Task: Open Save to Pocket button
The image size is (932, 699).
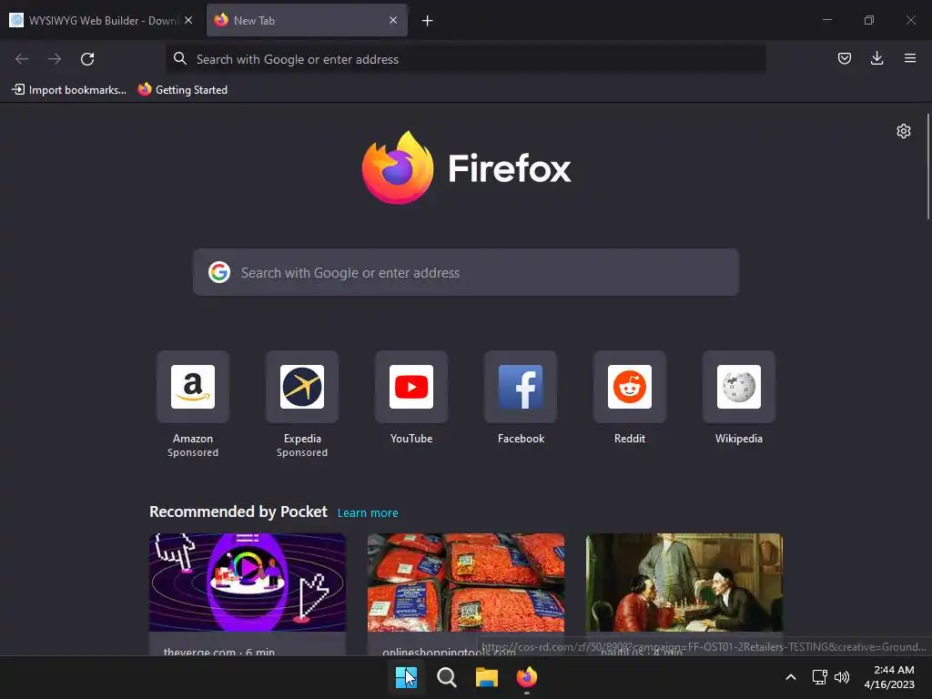Action: (844, 58)
